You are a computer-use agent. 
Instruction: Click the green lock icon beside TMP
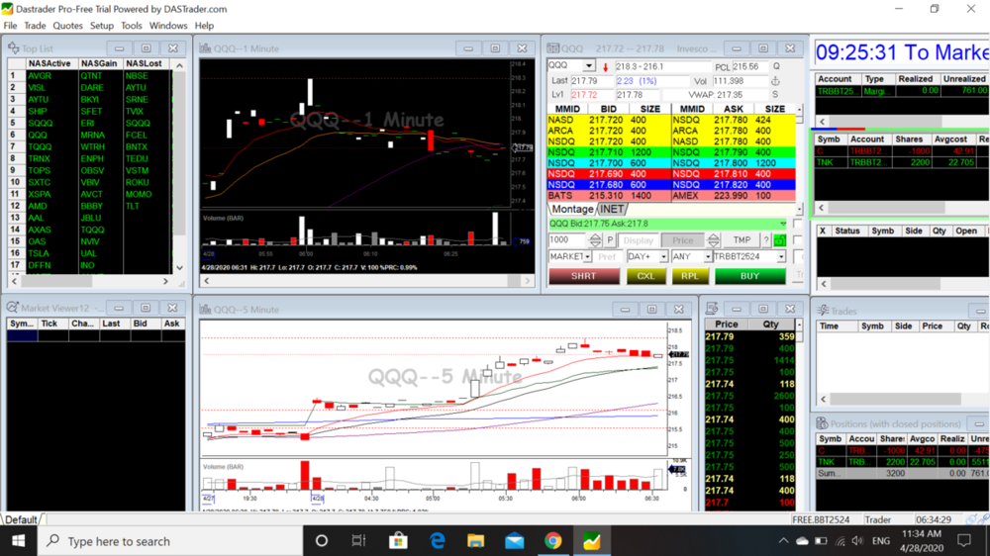click(780, 240)
